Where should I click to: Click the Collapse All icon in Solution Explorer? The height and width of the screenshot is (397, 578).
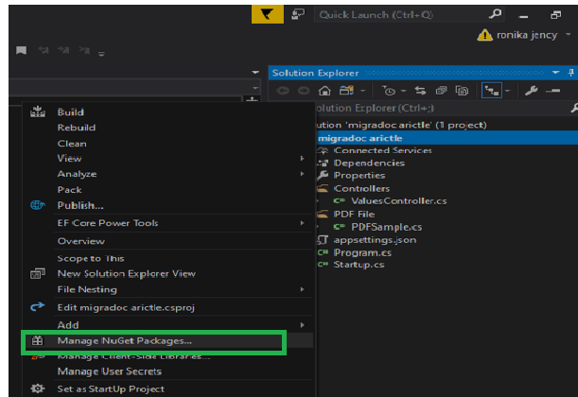point(441,91)
